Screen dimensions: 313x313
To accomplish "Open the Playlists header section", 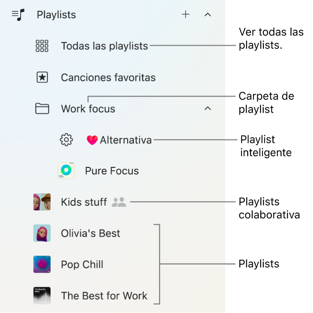I will click(x=56, y=14).
